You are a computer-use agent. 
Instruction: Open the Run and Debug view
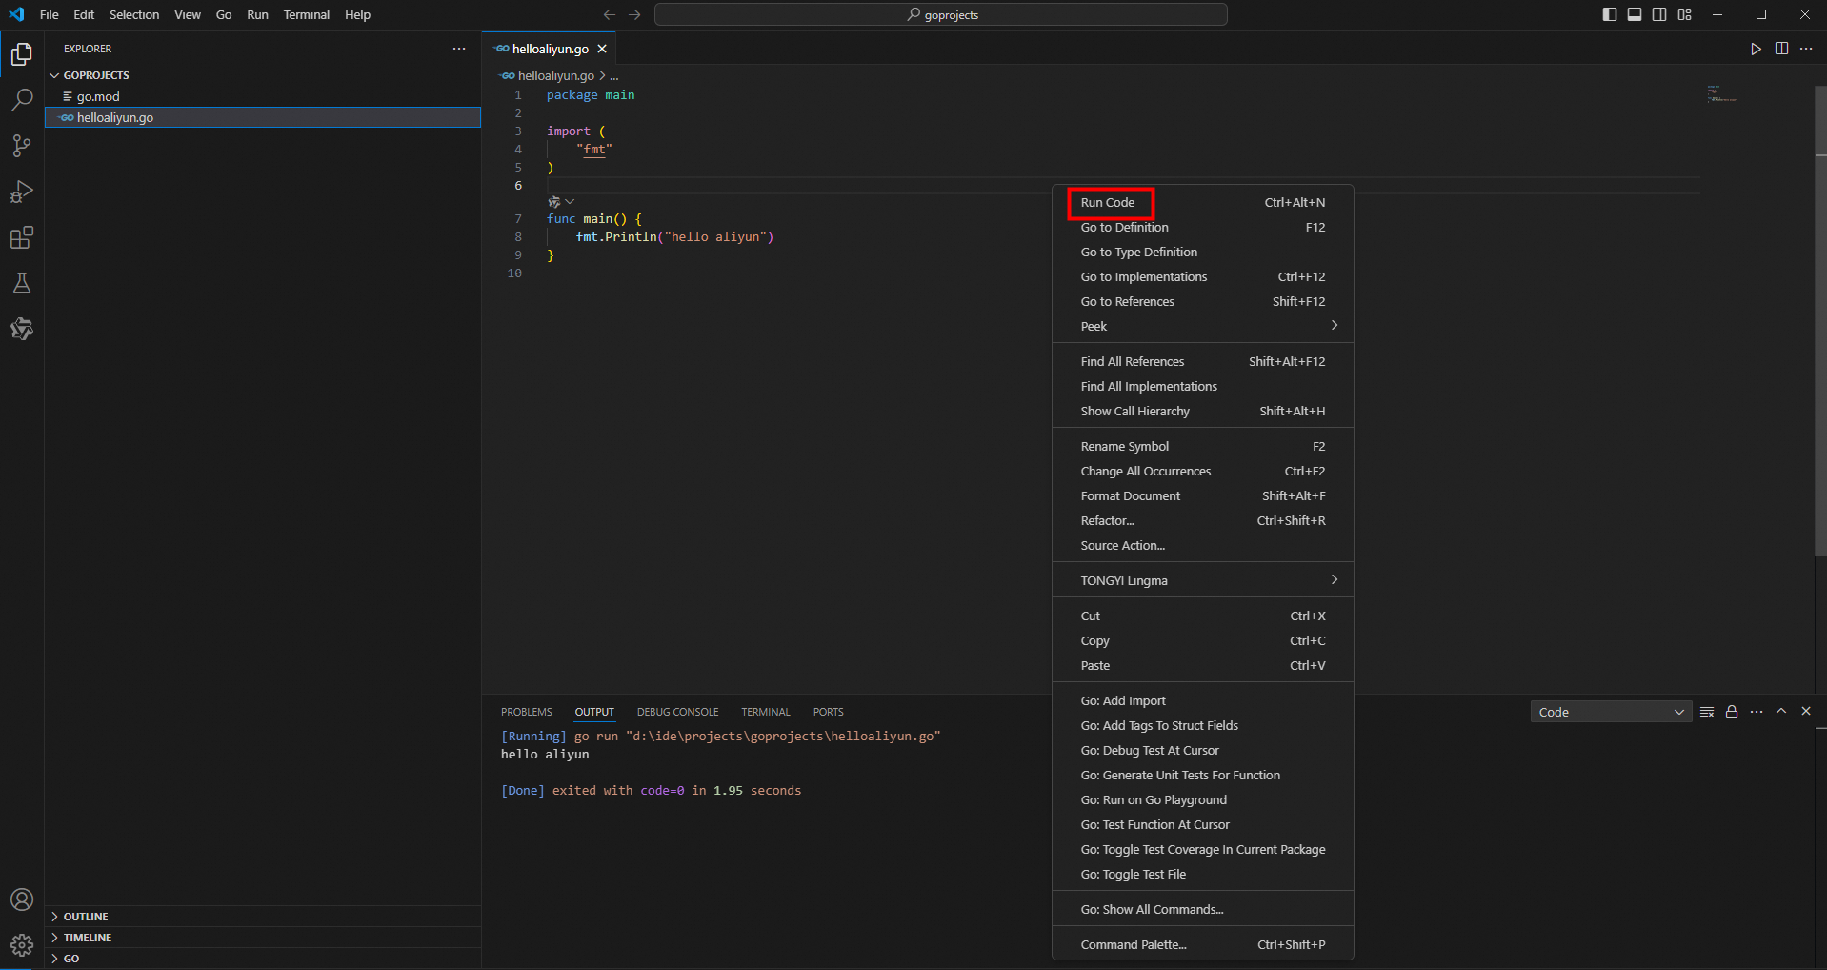click(x=22, y=192)
